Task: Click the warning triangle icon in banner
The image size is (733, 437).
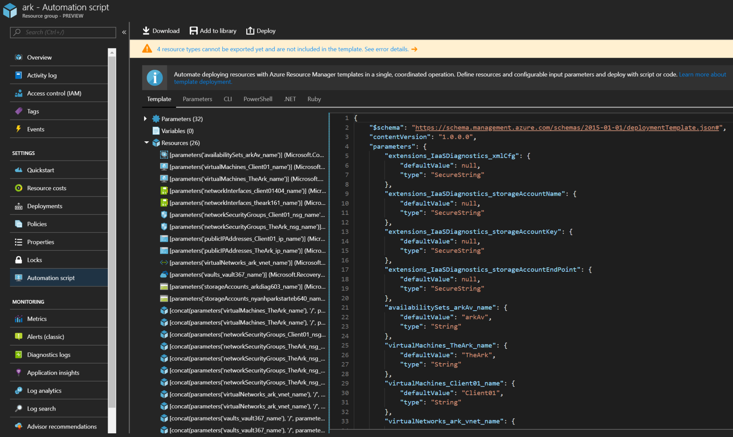Action: [147, 49]
